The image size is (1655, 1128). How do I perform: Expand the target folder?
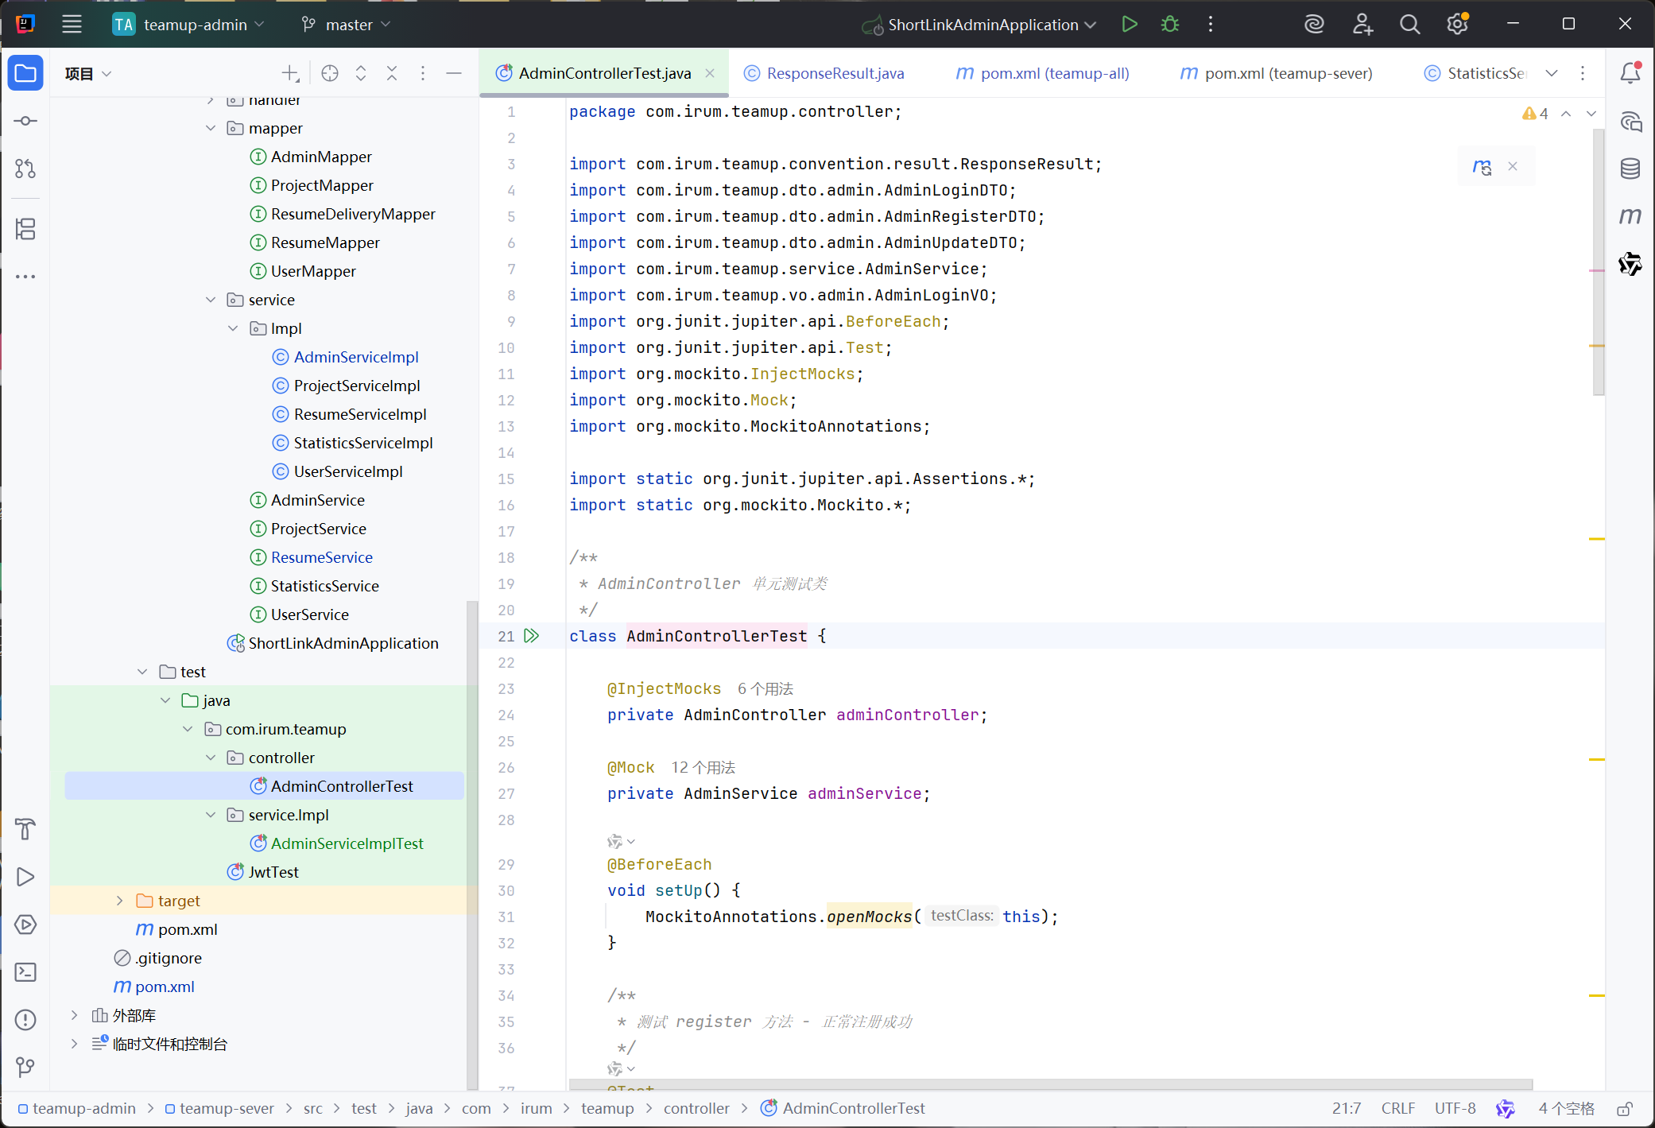tap(120, 901)
